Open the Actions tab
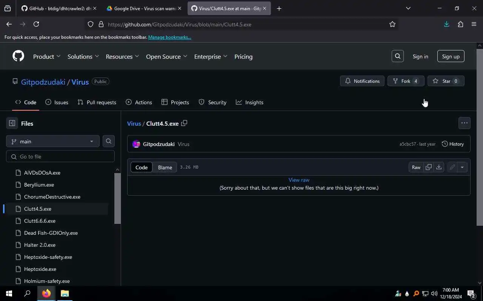The image size is (483, 301). click(139, 102)
